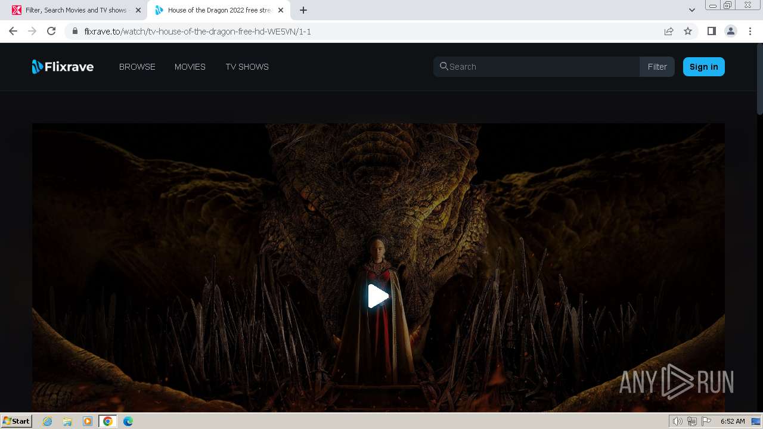Bookmark this page with star
The height and width of the screenshot is (429, 763).
688,31
